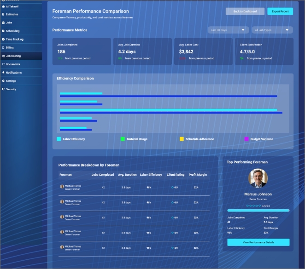Click the 186 jobs completed value

coord(61,52)
